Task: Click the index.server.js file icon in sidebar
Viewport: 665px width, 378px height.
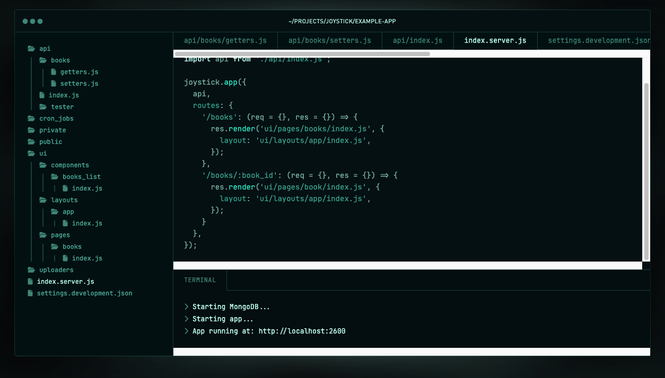Action: (31, 282)
